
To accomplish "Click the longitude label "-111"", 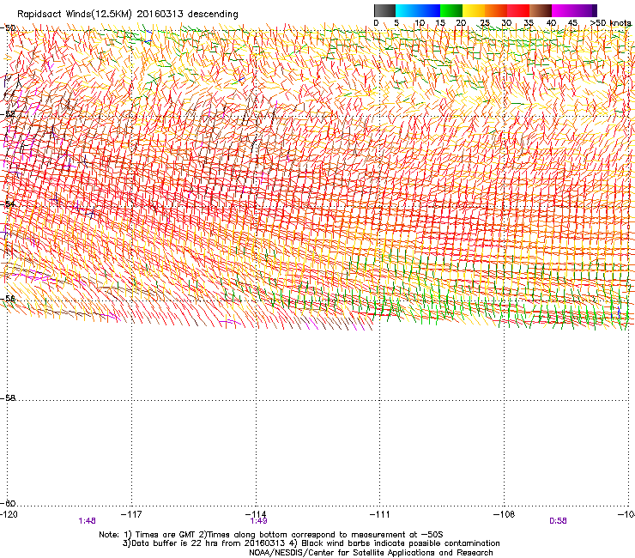I will (380, 514).
